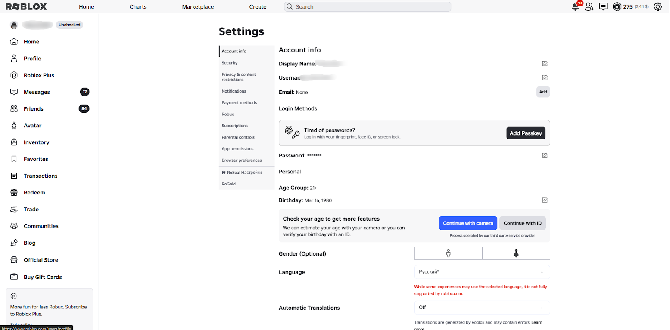Open Create in the top navigation
The width and height of the screenshot is (670, 330).
[258, 7]
